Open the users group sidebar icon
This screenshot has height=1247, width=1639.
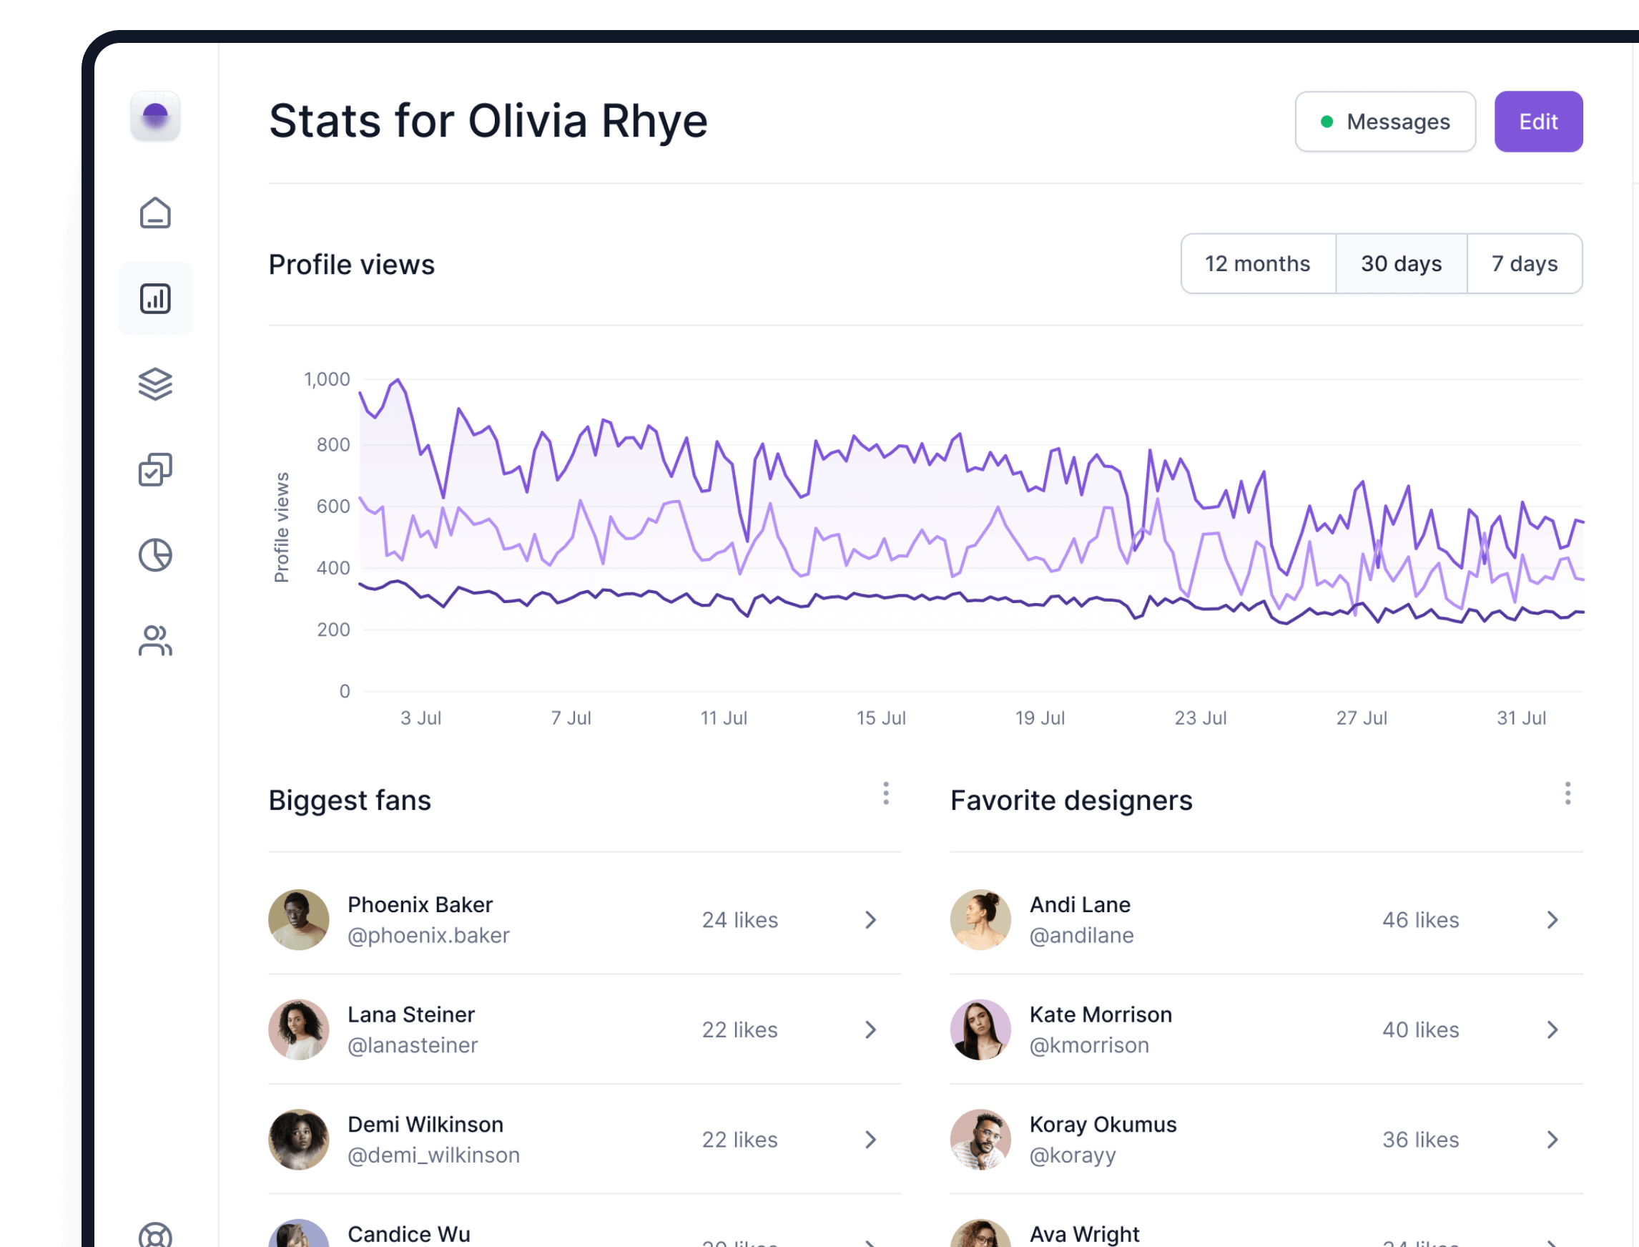pos(155,640)
